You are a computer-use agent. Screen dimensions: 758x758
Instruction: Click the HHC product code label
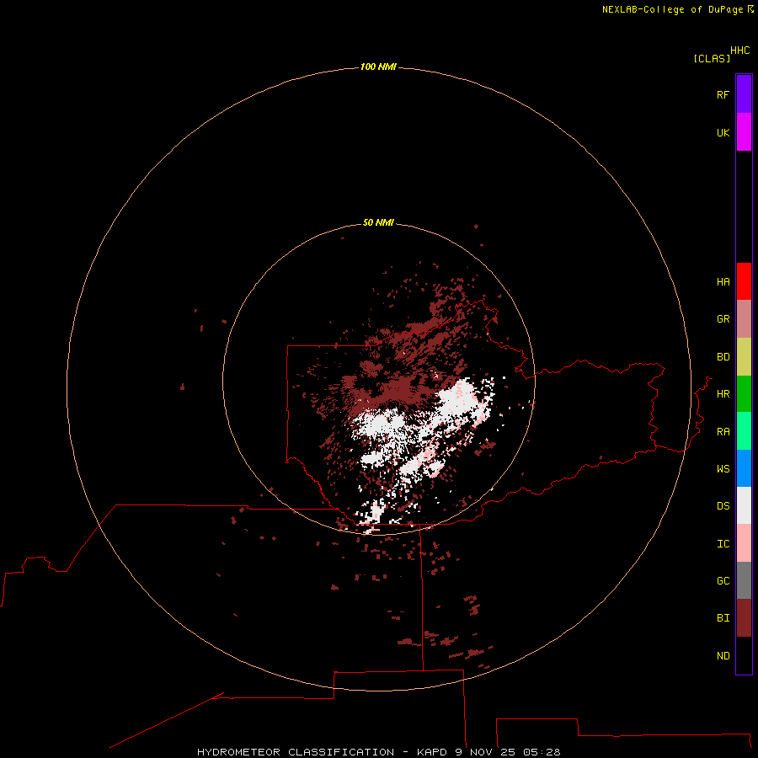point(740,51)
